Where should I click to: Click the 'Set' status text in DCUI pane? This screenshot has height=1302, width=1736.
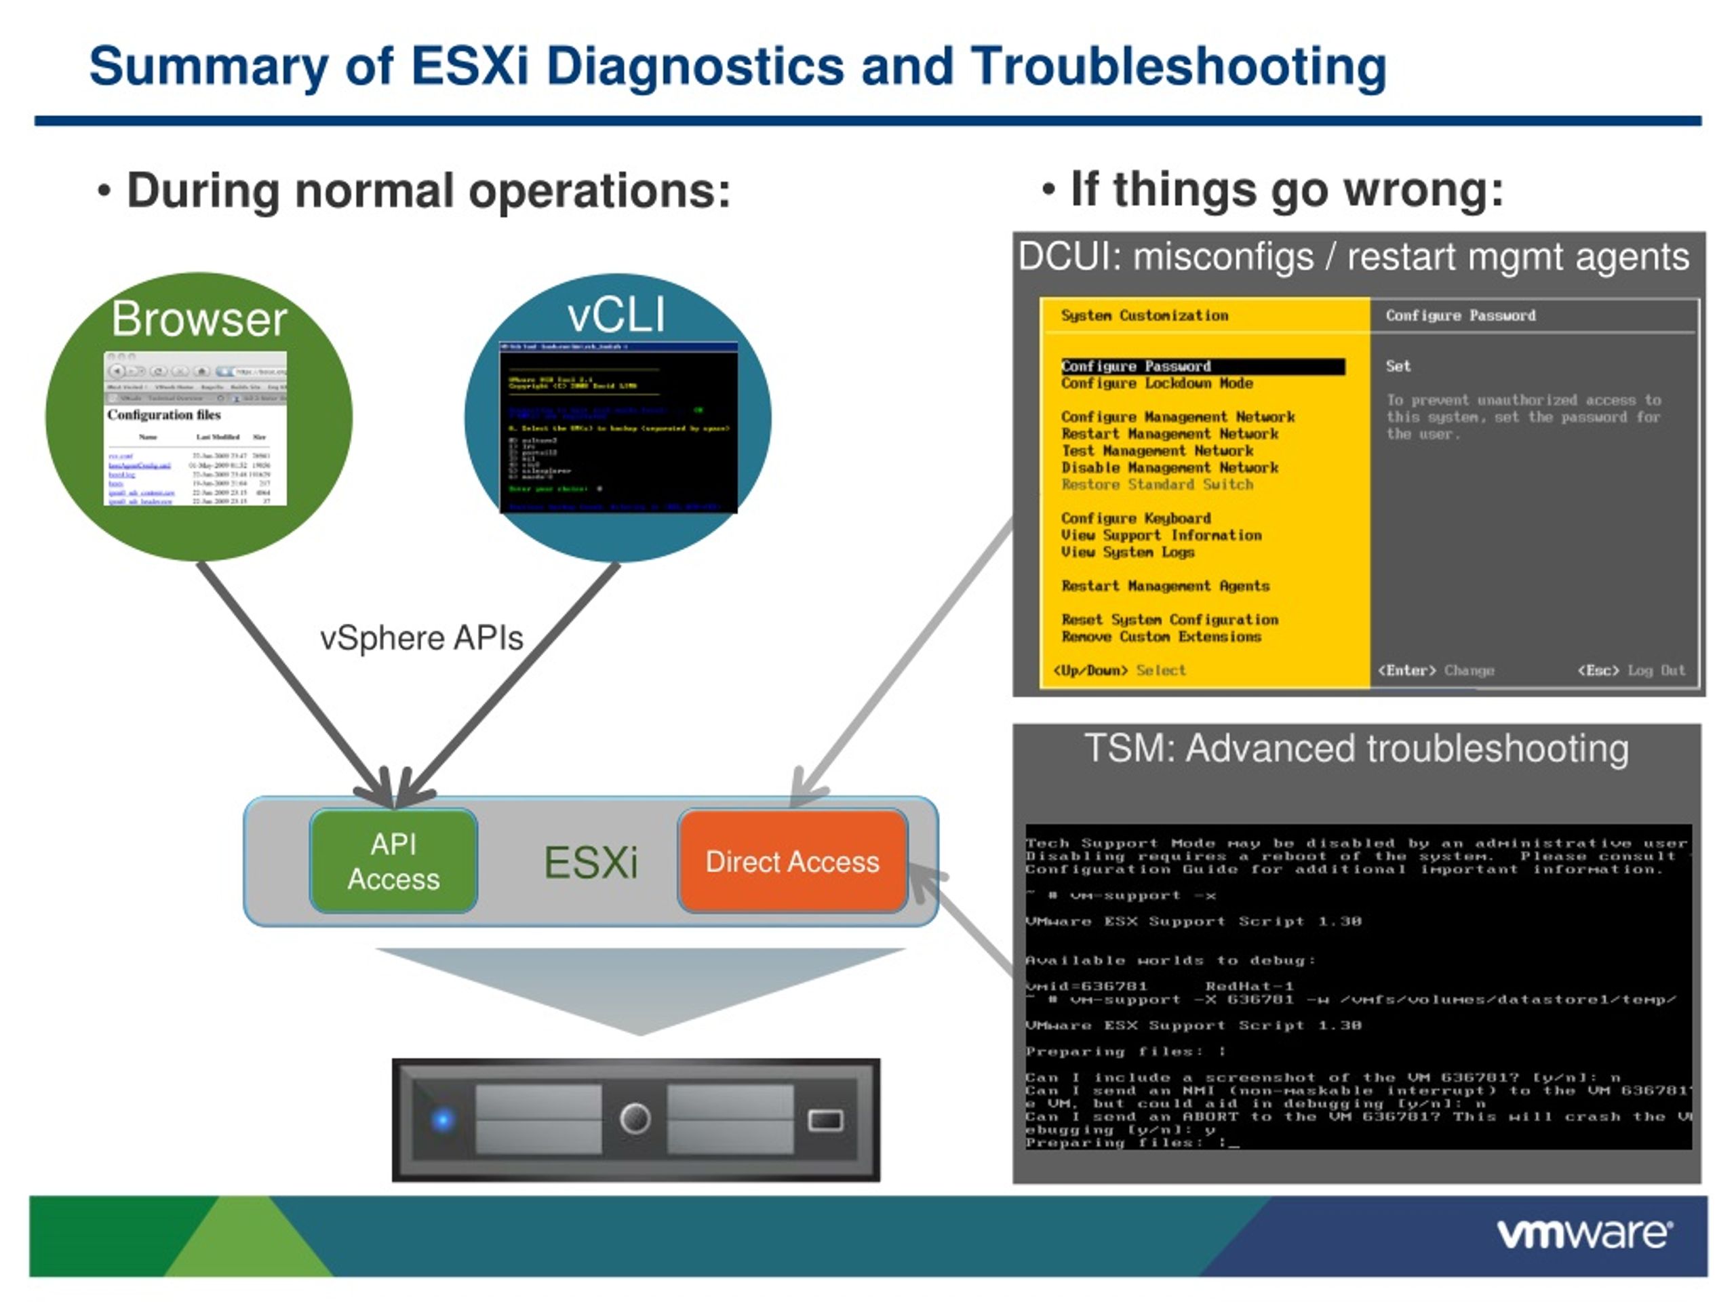click(x=1398, y=366)
